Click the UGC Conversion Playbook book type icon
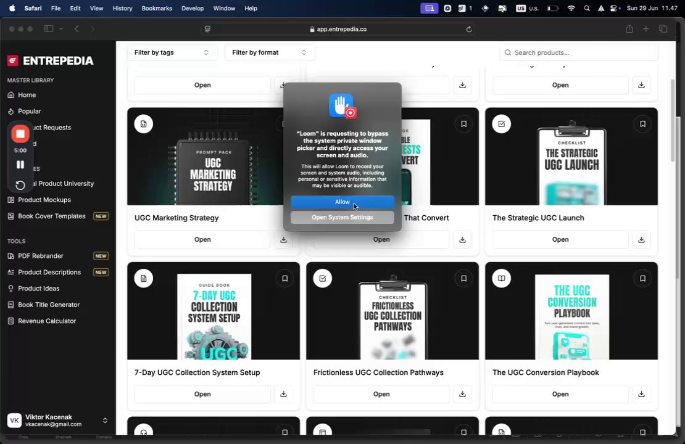 [502, 279]
